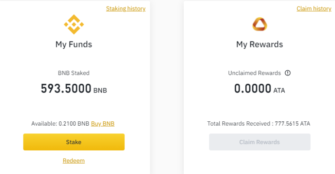This screenshot has height=174, width=335.
Task: Click the My Rewards heading
Action: click(259, 44)
